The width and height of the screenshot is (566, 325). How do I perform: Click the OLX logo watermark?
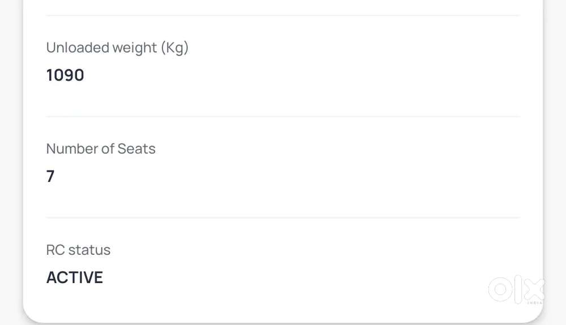[x=516, y=290]
